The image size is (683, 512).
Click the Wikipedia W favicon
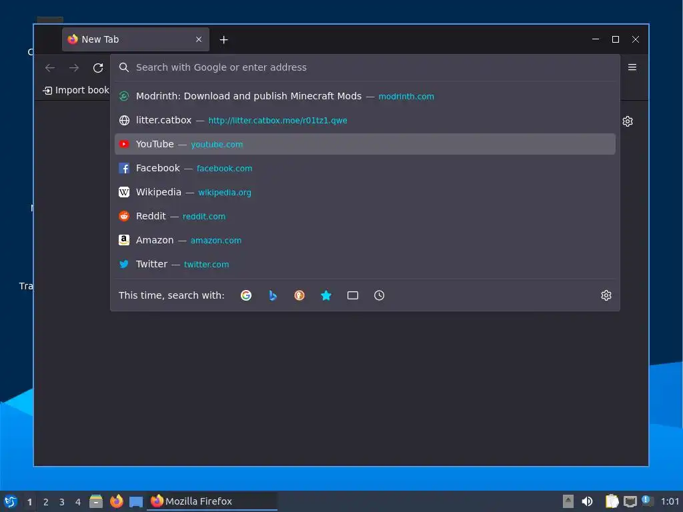[124, 192]
